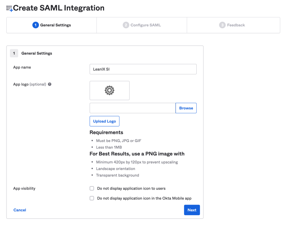The image size is (289, 226).
Task: Click the number 1 section badge
Action: coord(14,53)
